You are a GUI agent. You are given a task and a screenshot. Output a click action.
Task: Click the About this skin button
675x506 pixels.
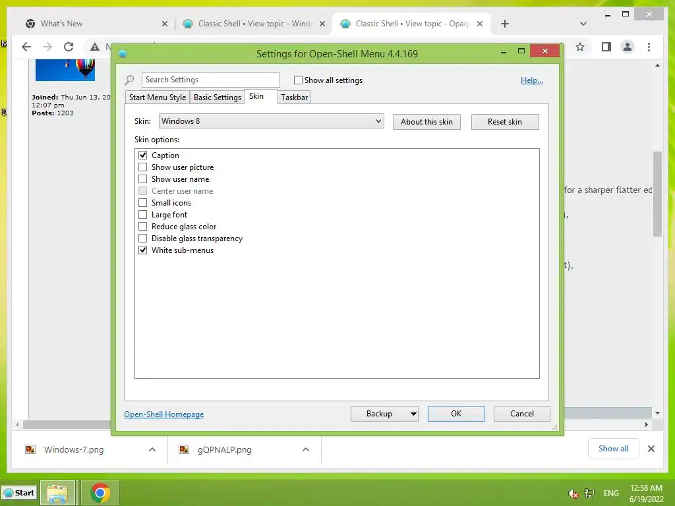[x=426, y=122]
